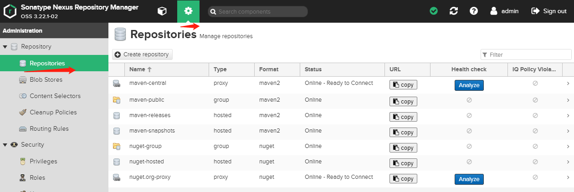Image resolution: width=574 pixels, height=192 pixels.
Task: Click the Routing Rules icon
Action: [23, 128]
